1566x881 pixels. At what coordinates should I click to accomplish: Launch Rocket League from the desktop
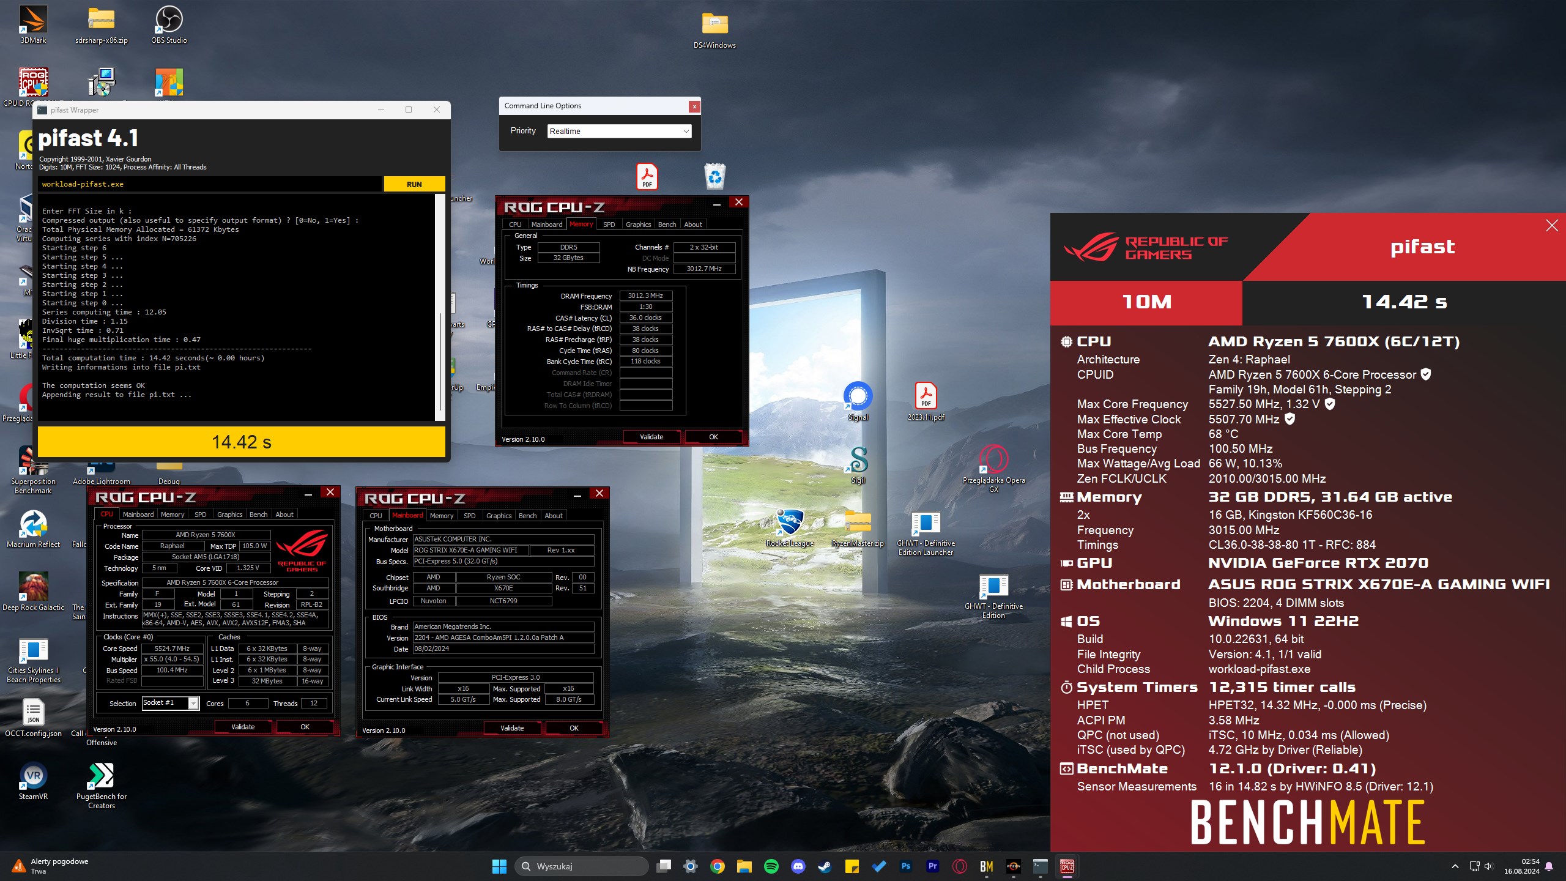(x=790, y=527)
